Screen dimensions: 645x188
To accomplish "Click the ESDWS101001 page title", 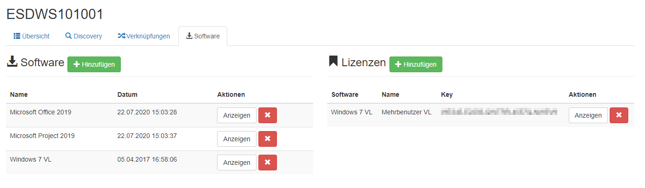I will point(55,14).
